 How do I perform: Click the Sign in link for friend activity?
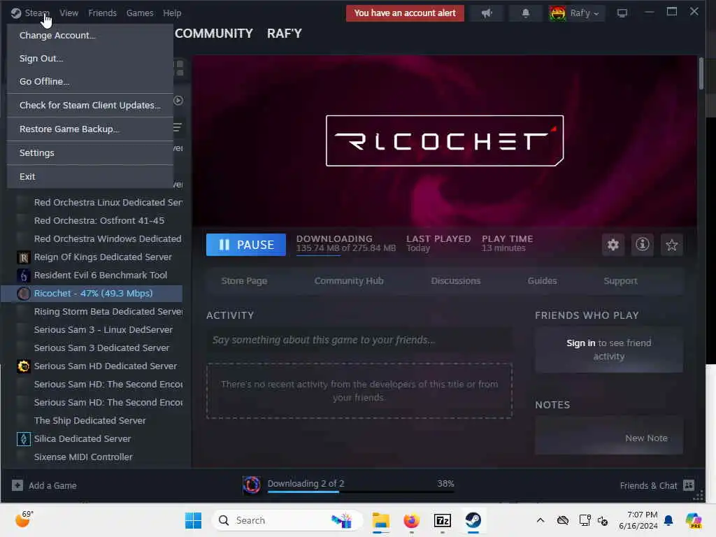pyautogui.click(x=581, y=343)
